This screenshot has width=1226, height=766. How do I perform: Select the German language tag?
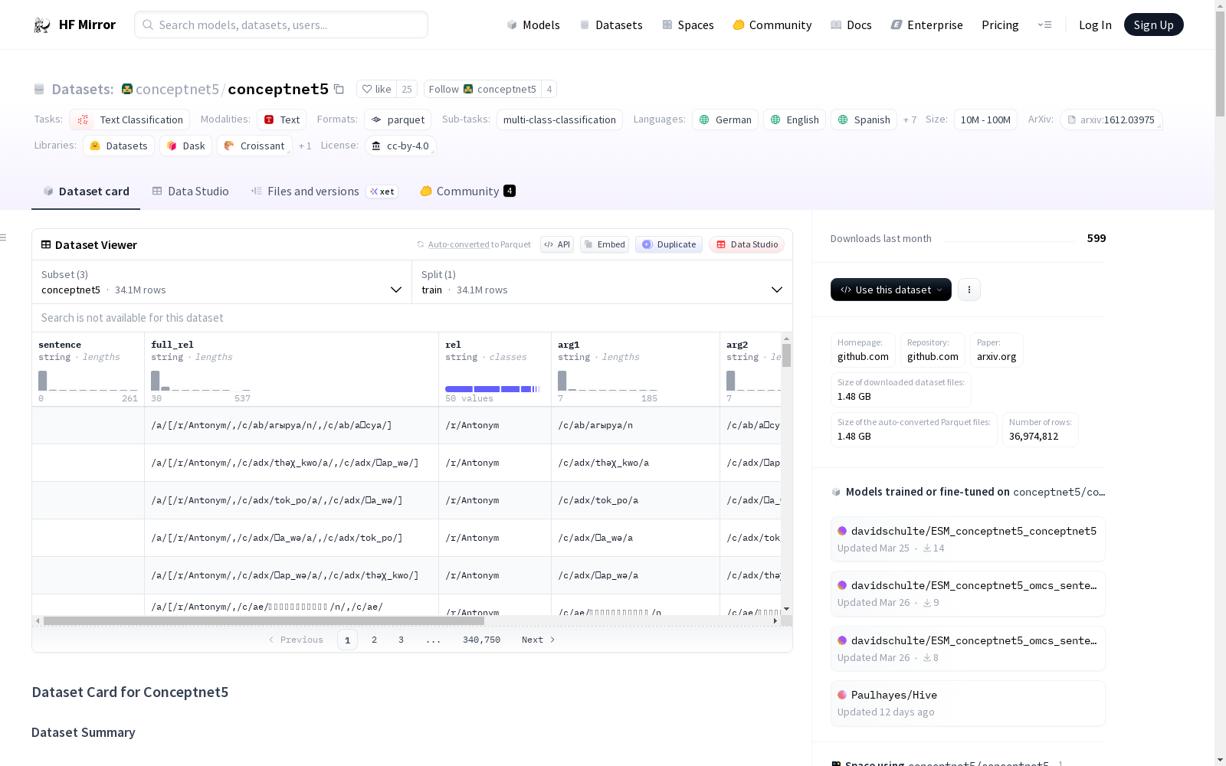coord(725,119)
